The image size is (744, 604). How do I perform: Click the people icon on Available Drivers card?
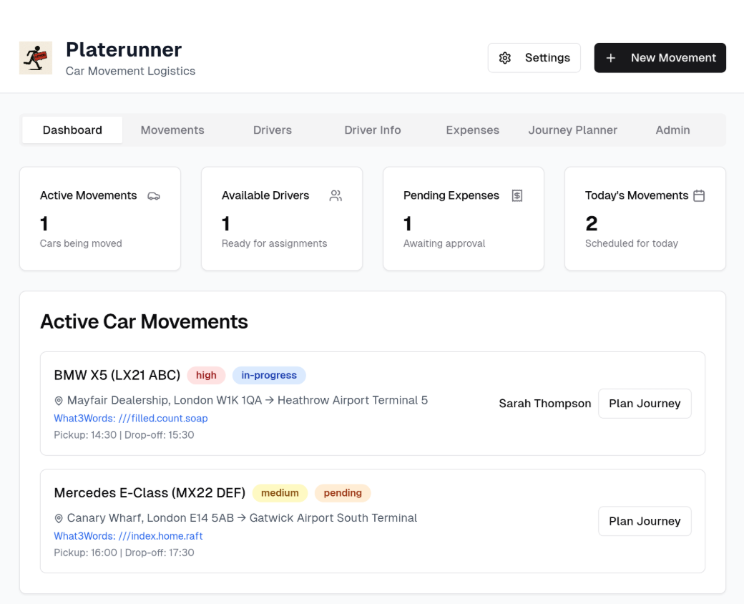coord(336,196)
